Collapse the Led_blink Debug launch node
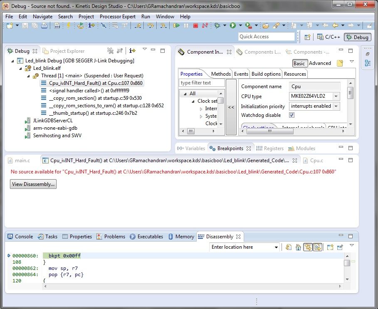 12,61
